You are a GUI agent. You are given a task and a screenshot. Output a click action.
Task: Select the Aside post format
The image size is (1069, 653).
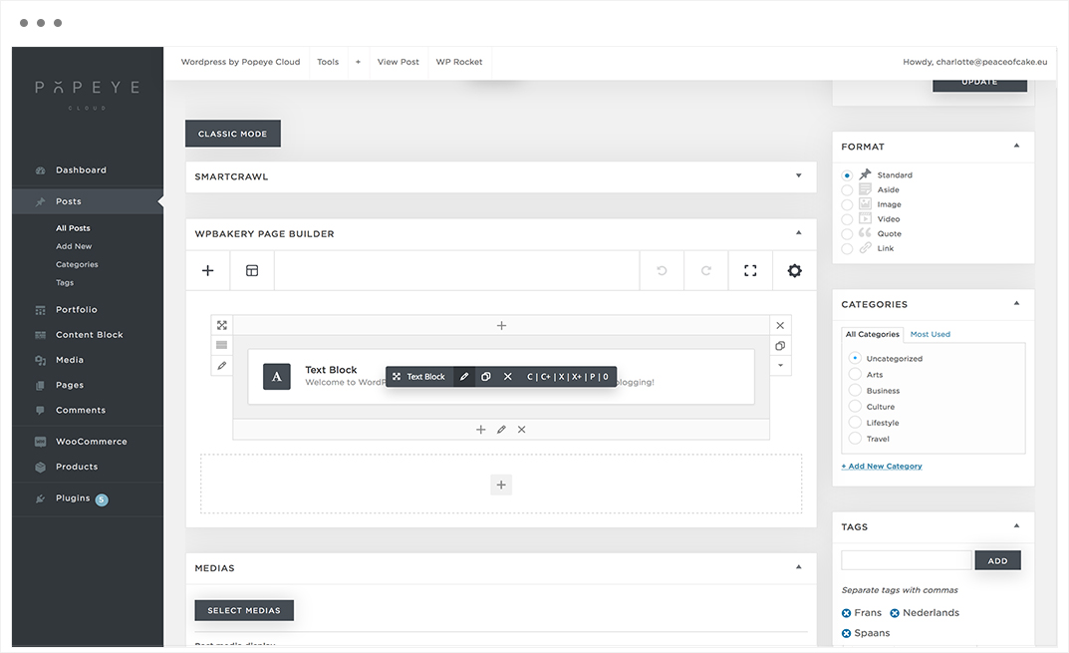(847, 190)
